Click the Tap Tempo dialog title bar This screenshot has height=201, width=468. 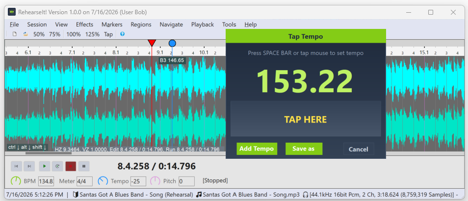click(306, 36)
